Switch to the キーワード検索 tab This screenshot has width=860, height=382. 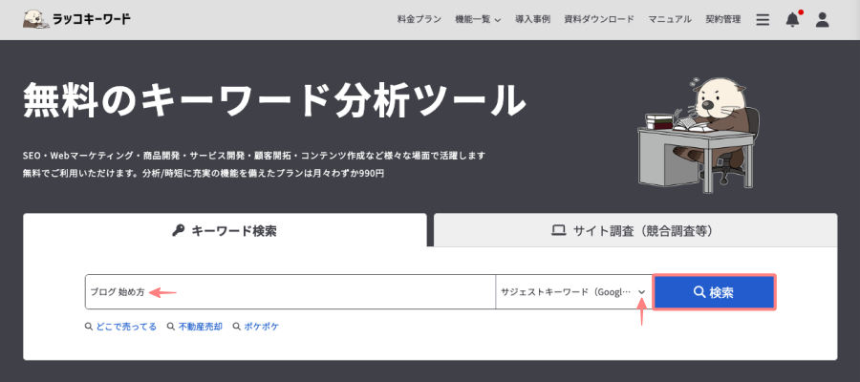(225, 230)
